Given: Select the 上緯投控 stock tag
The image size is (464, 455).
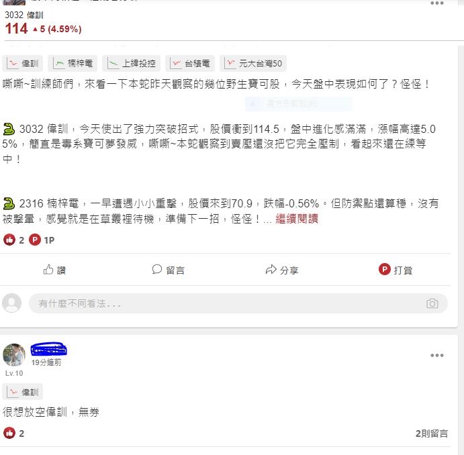Looking at the screenshot, I should point(131,63).
